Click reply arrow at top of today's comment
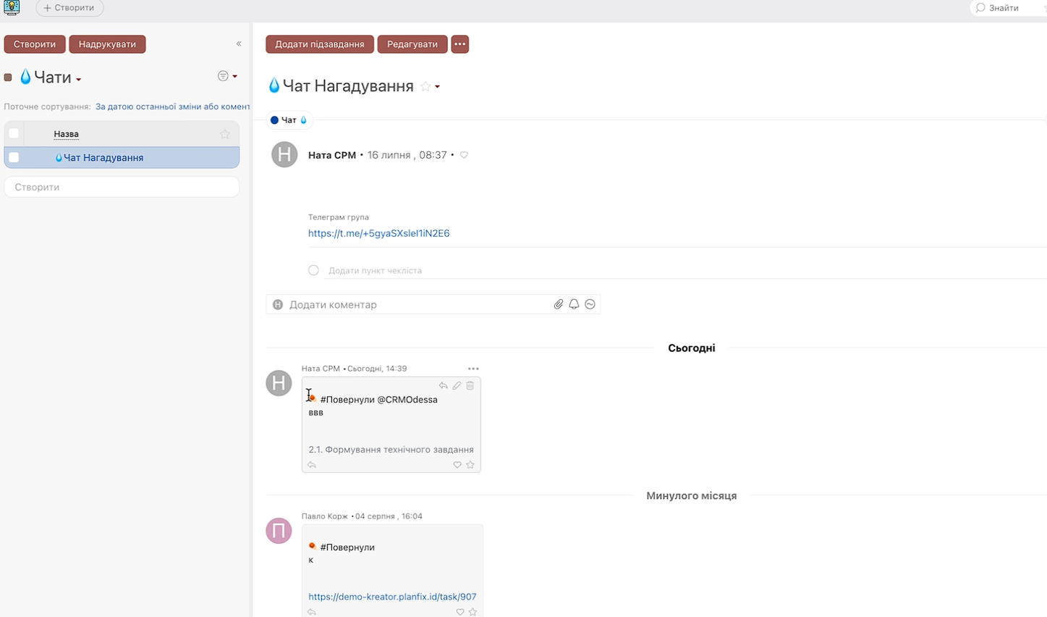 click(444, 386)
